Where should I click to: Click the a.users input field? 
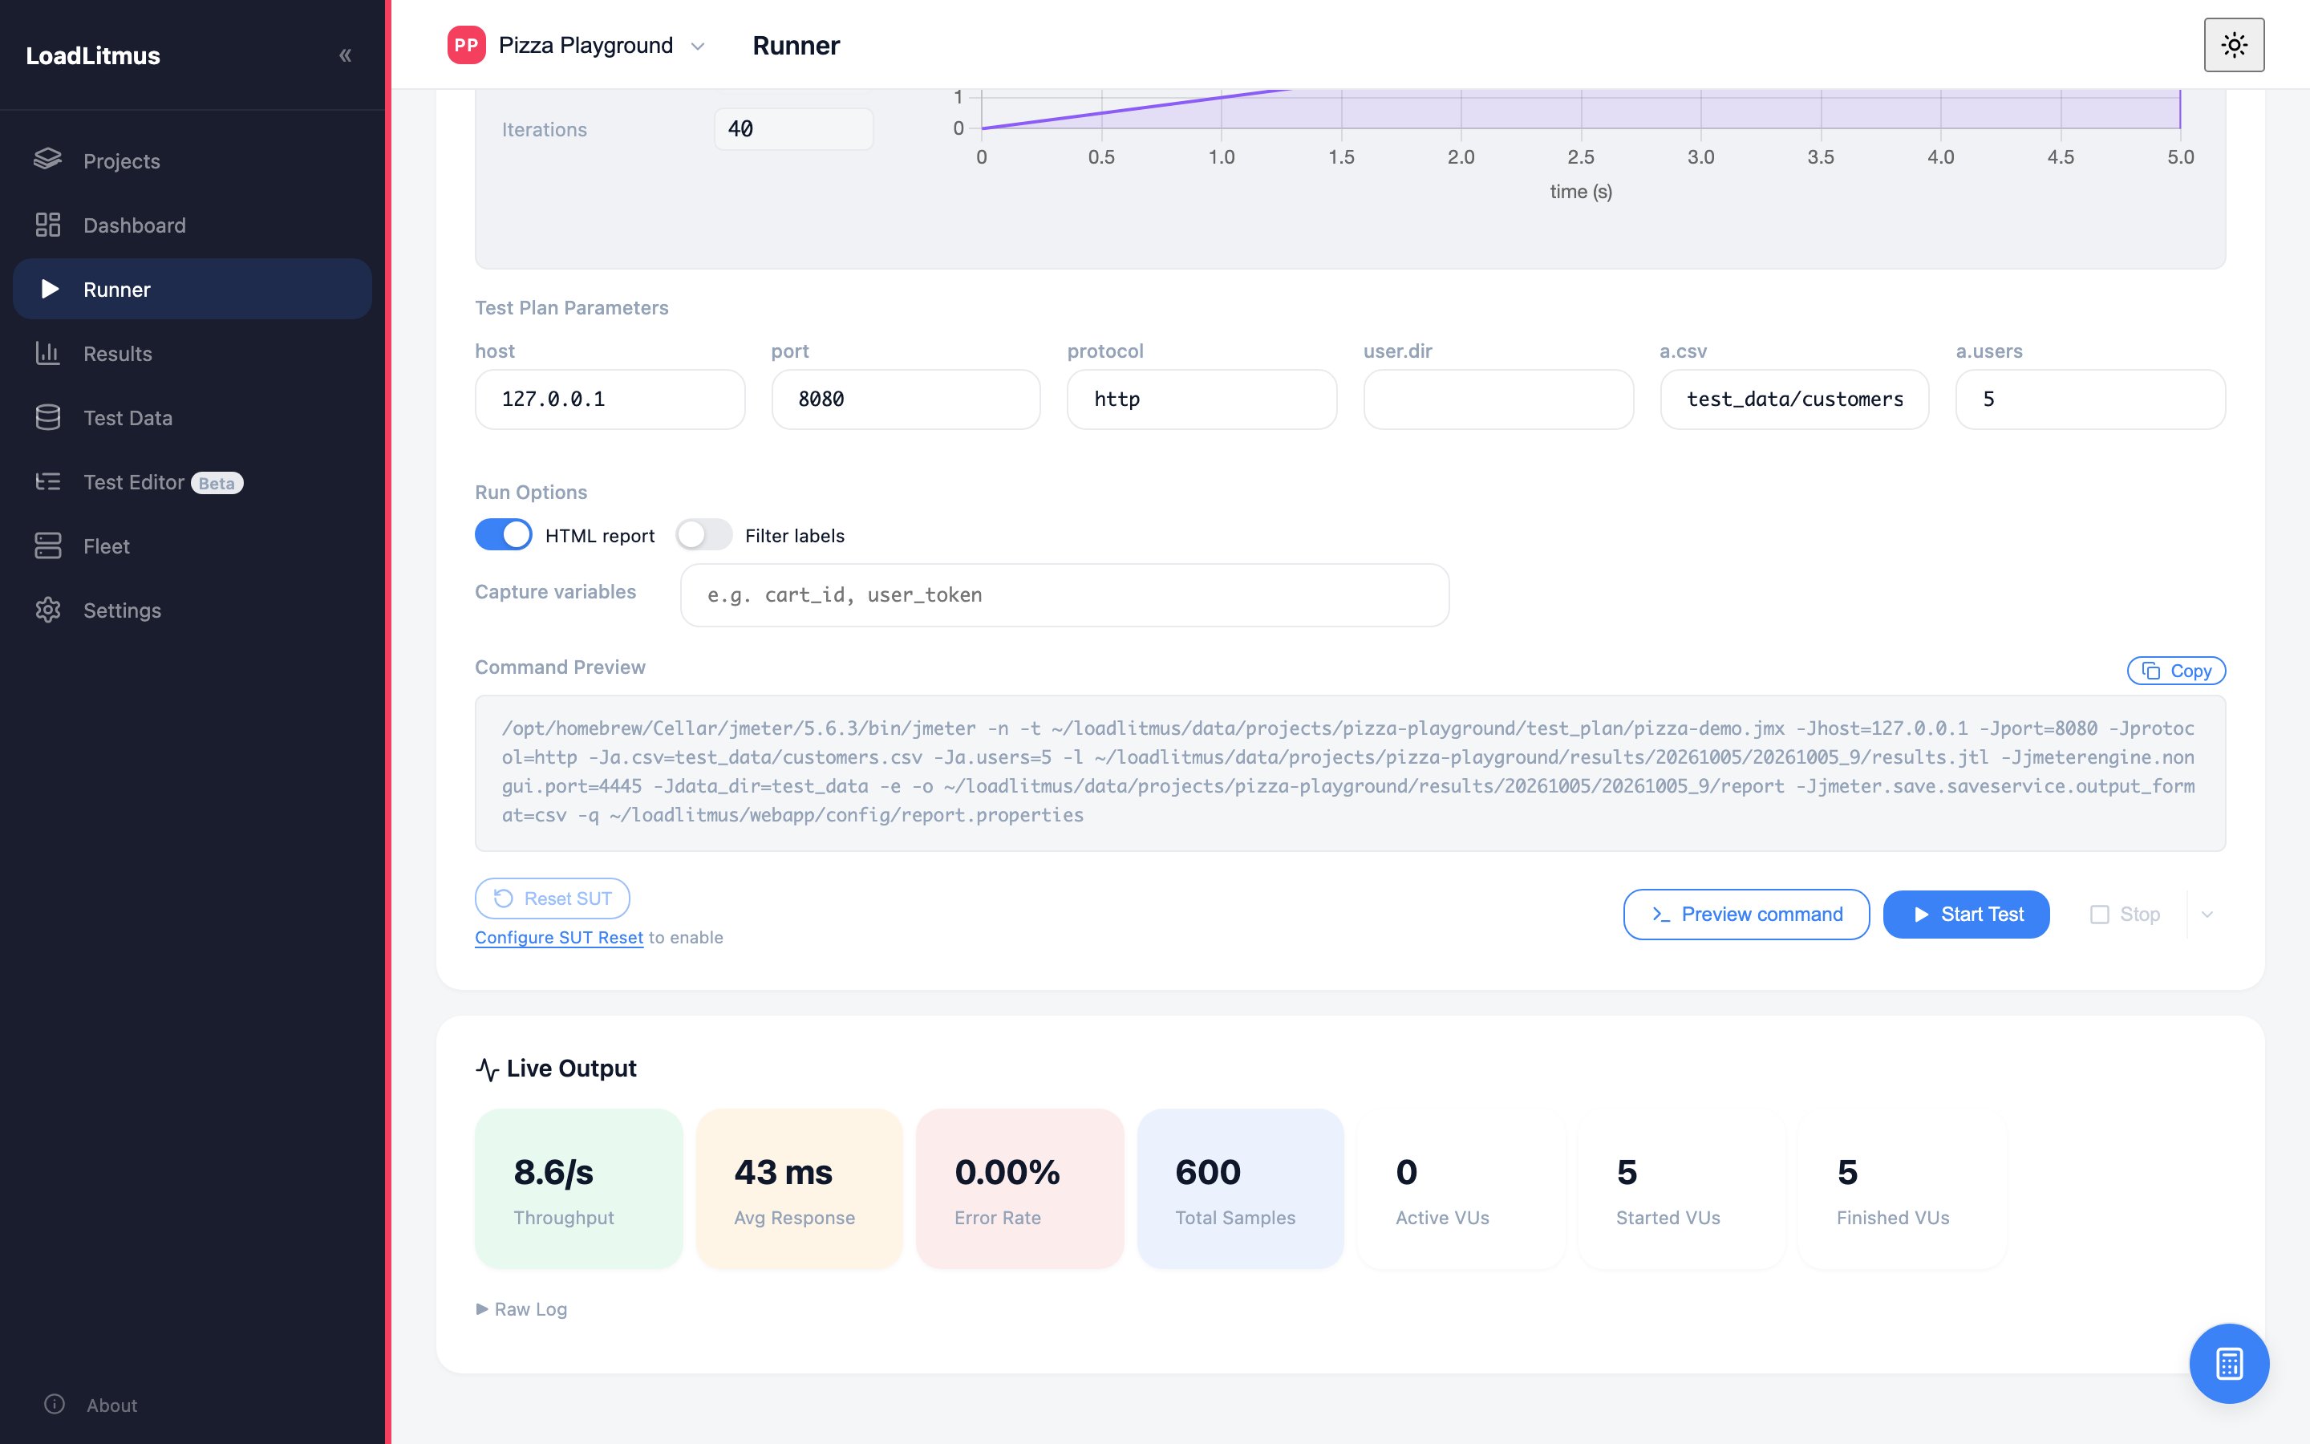point(2090,400)
